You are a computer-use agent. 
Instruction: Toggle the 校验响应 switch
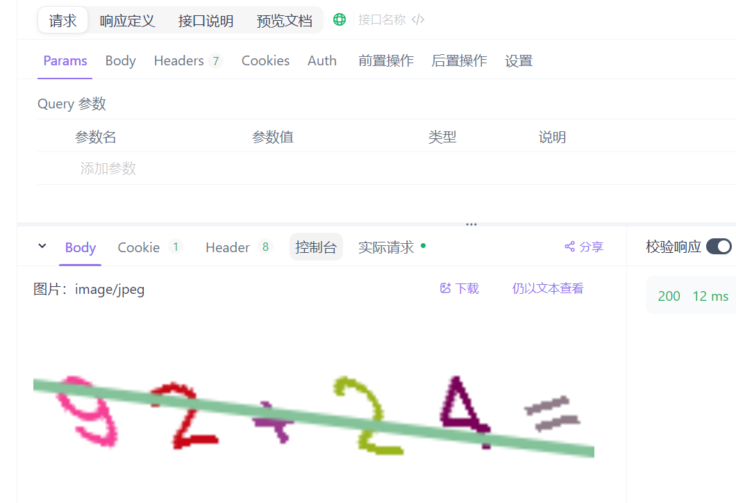(719, 247)
